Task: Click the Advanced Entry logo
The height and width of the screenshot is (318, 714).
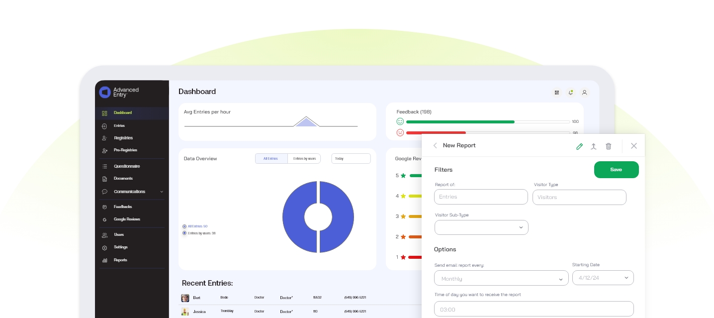Action: [x=119, y=92]
